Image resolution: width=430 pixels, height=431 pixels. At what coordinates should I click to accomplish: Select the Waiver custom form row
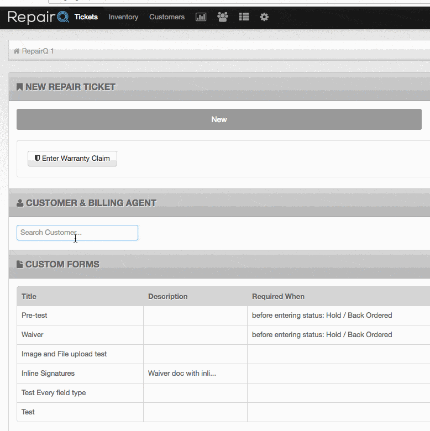pyautogui.click(x=223, y=335)
